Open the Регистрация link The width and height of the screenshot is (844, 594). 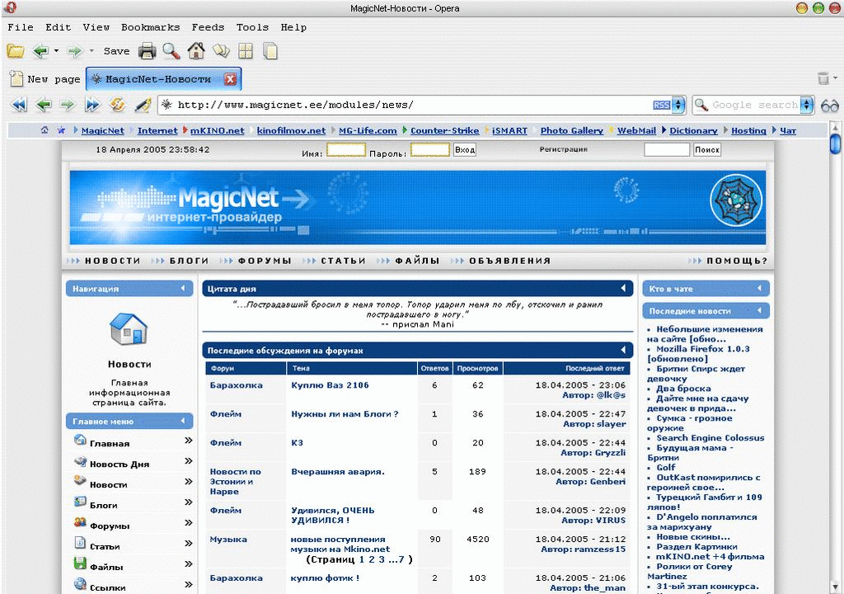pos(564,149)
